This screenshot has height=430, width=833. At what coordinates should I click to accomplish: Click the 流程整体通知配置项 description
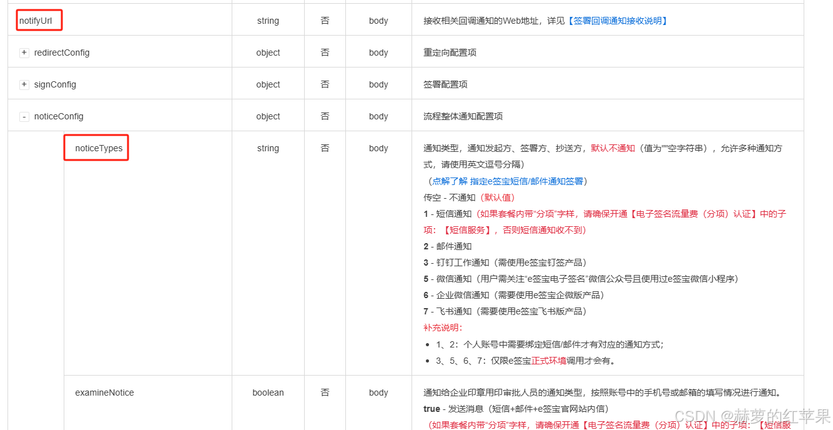coord(463,116)
